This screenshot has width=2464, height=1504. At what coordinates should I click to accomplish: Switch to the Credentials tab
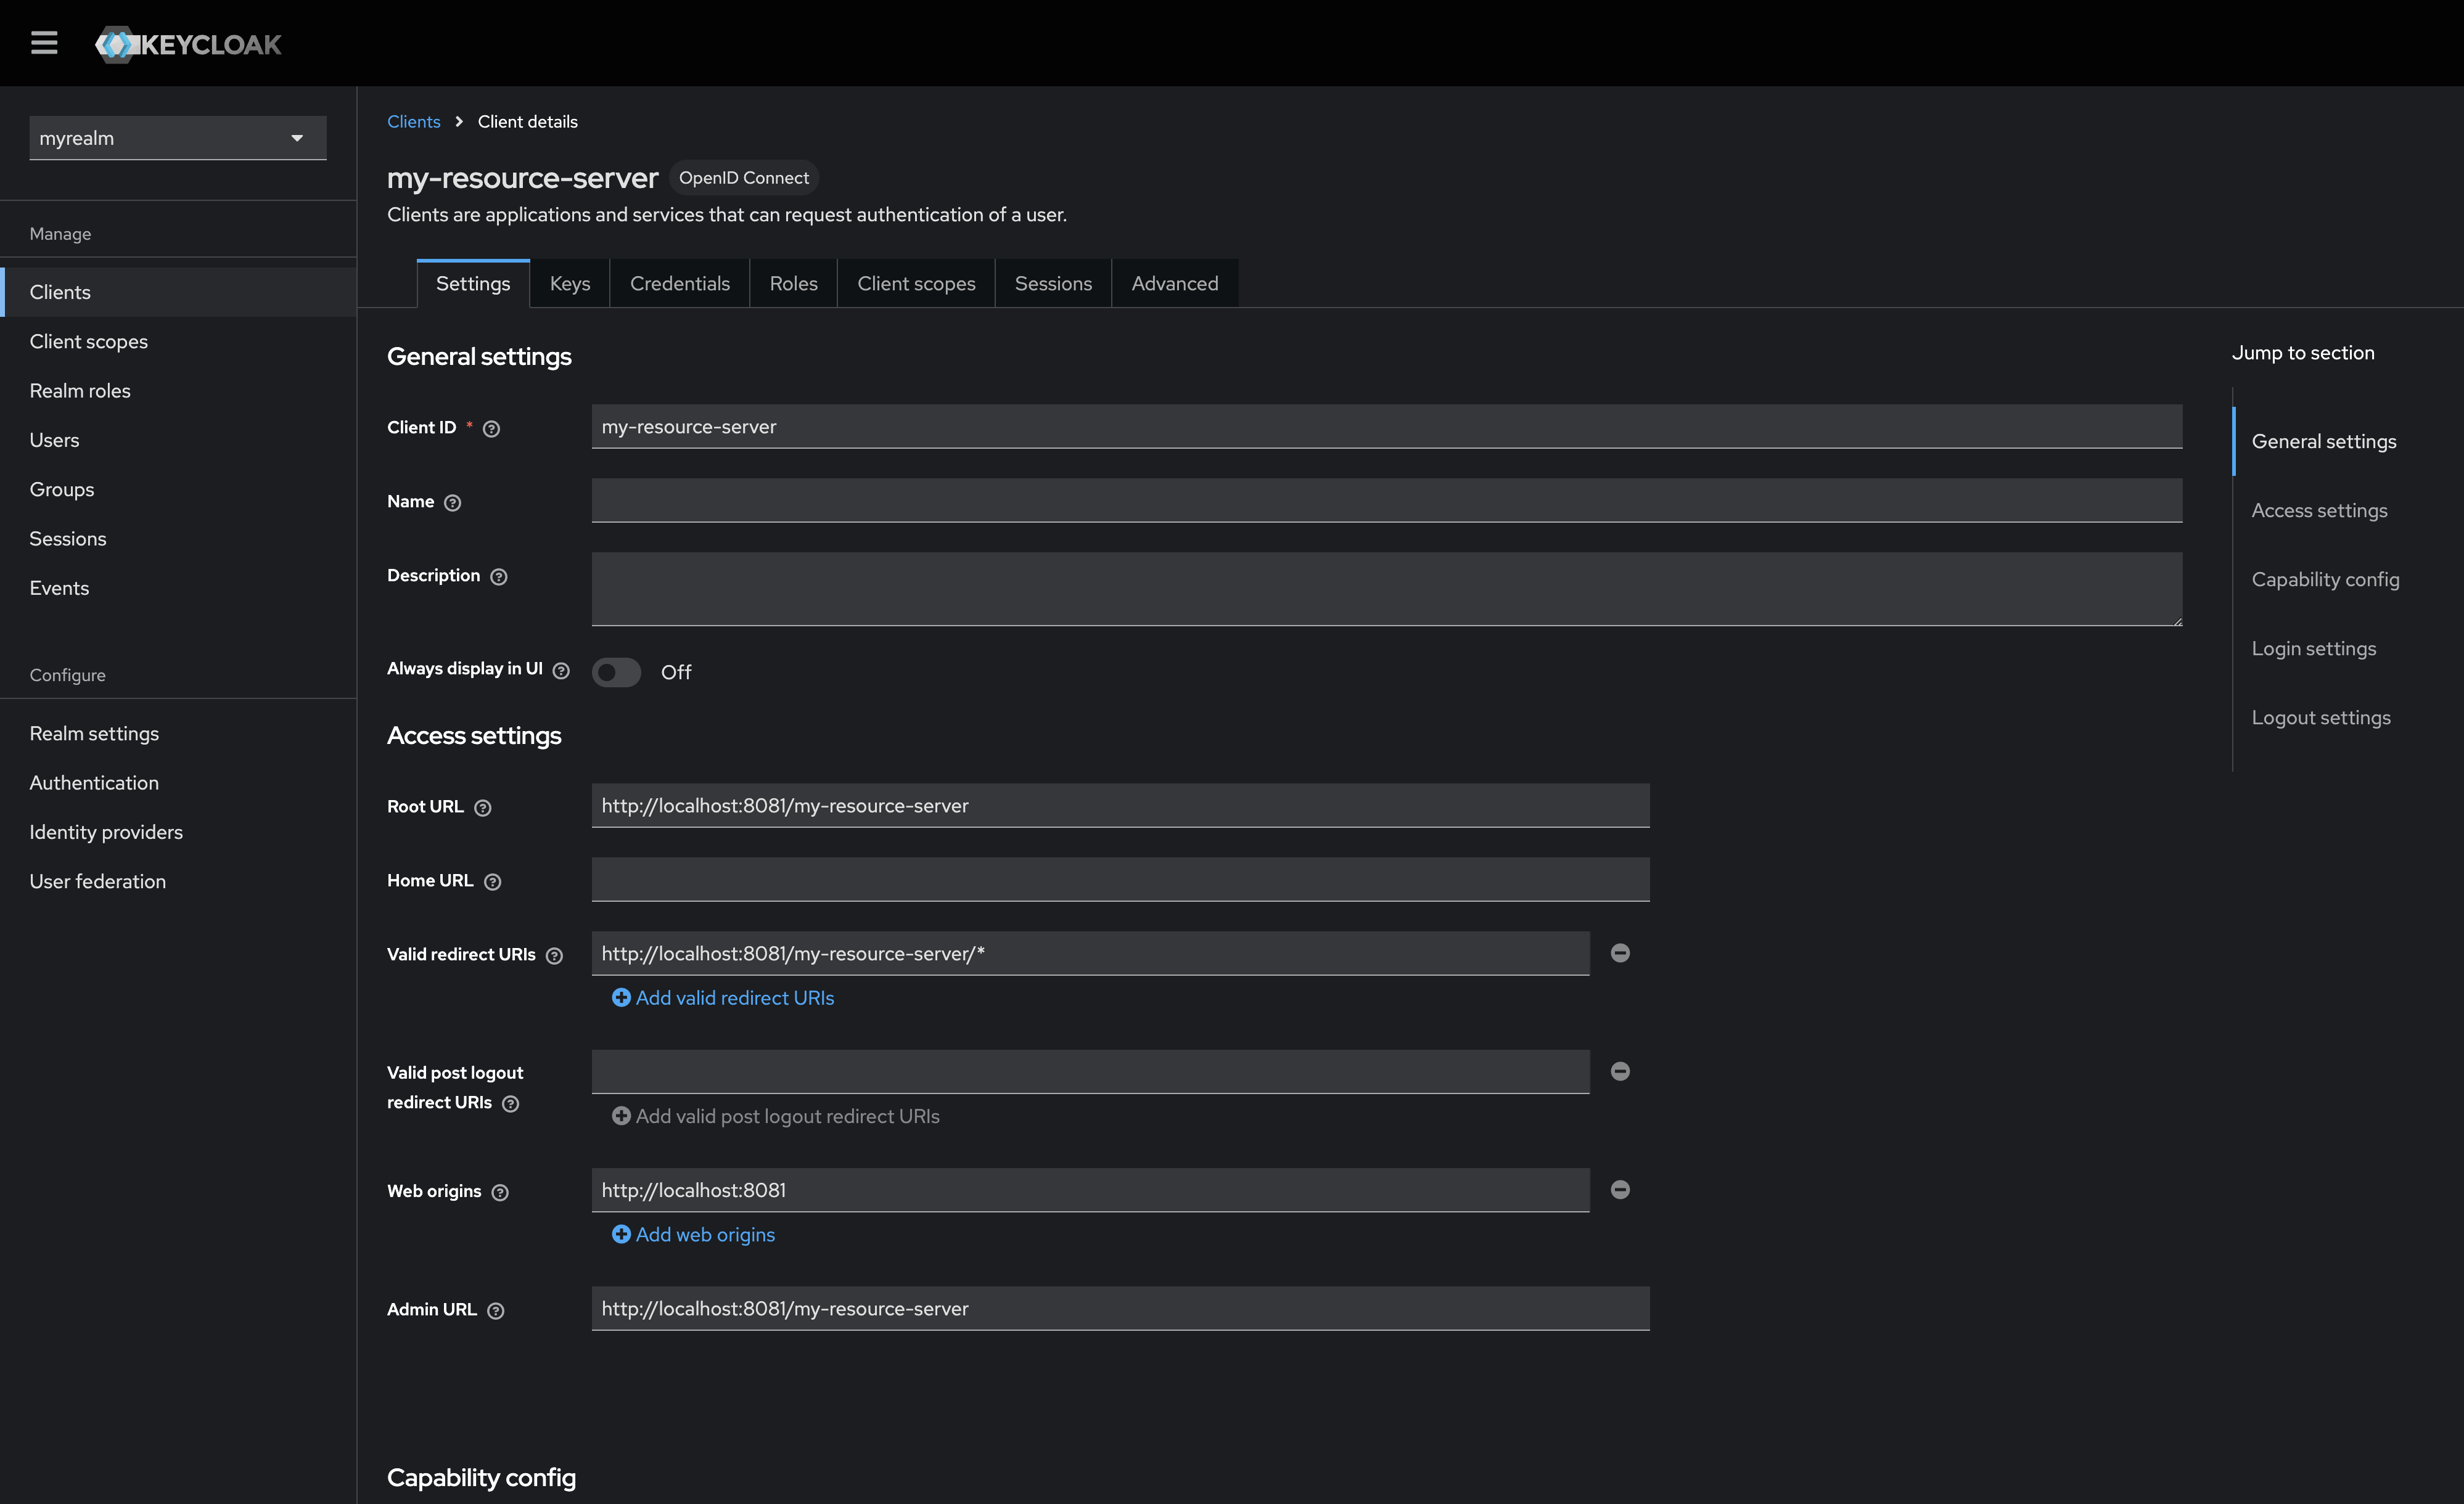coord(680,284)
